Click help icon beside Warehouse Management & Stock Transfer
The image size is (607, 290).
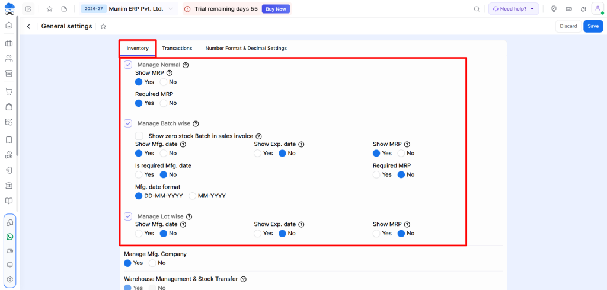point(244,279)
